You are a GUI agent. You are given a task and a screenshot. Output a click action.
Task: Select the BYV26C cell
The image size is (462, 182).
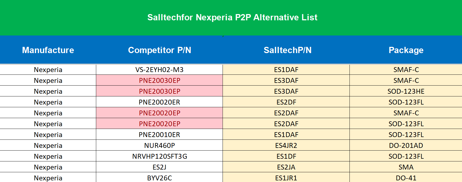(160, 178)
